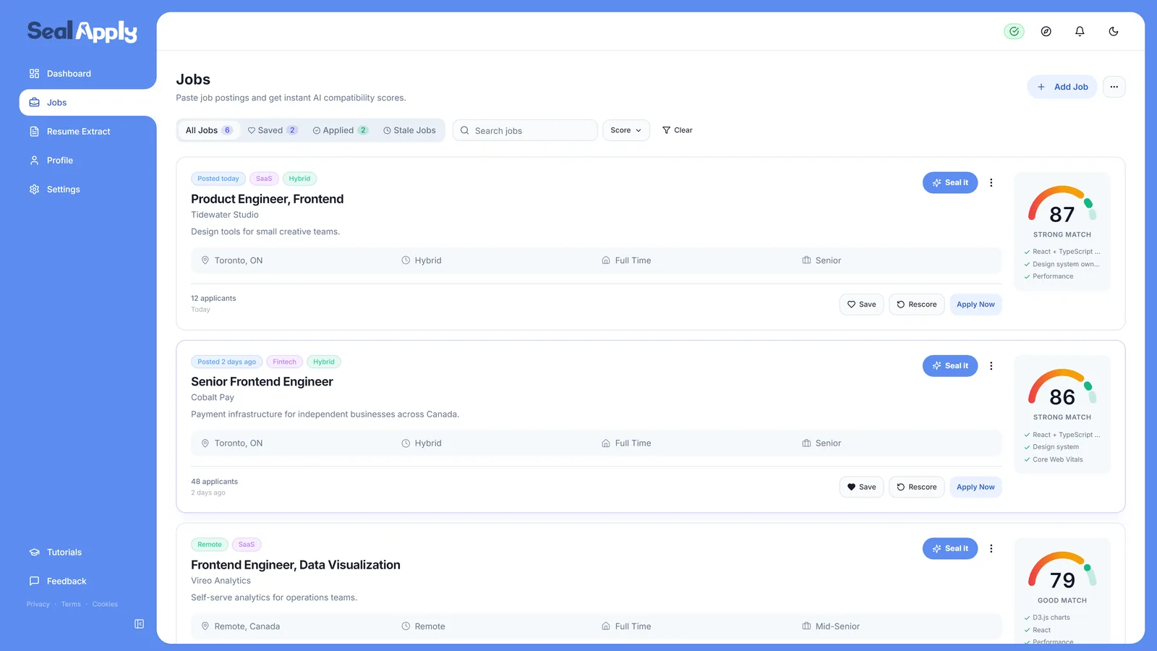This screenshot has width=1157, height=651.
Task: Seal it for Product Engineer, Frontend
Action: [x=949, y=183]
